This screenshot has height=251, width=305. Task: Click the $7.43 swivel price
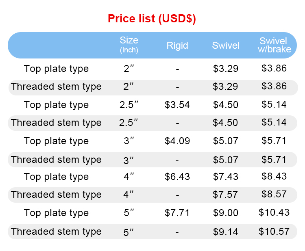226,177
